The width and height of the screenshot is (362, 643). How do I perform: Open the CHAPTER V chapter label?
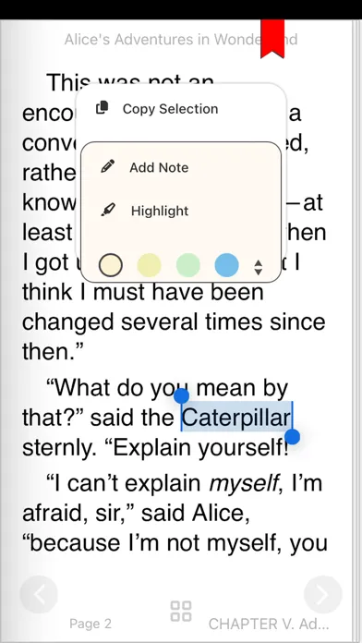click(269, 624)
